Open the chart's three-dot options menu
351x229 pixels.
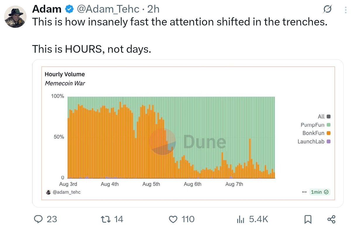coord(304,192)
